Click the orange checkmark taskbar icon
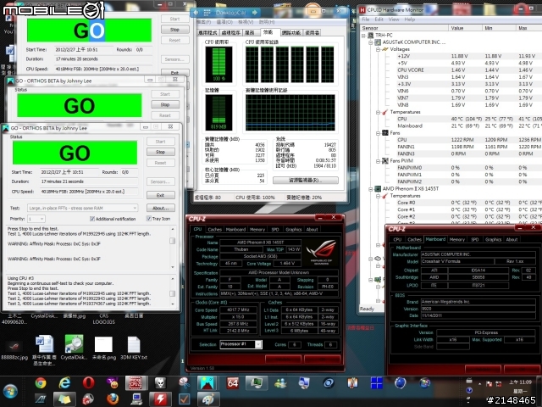 [x=185, y=399]
